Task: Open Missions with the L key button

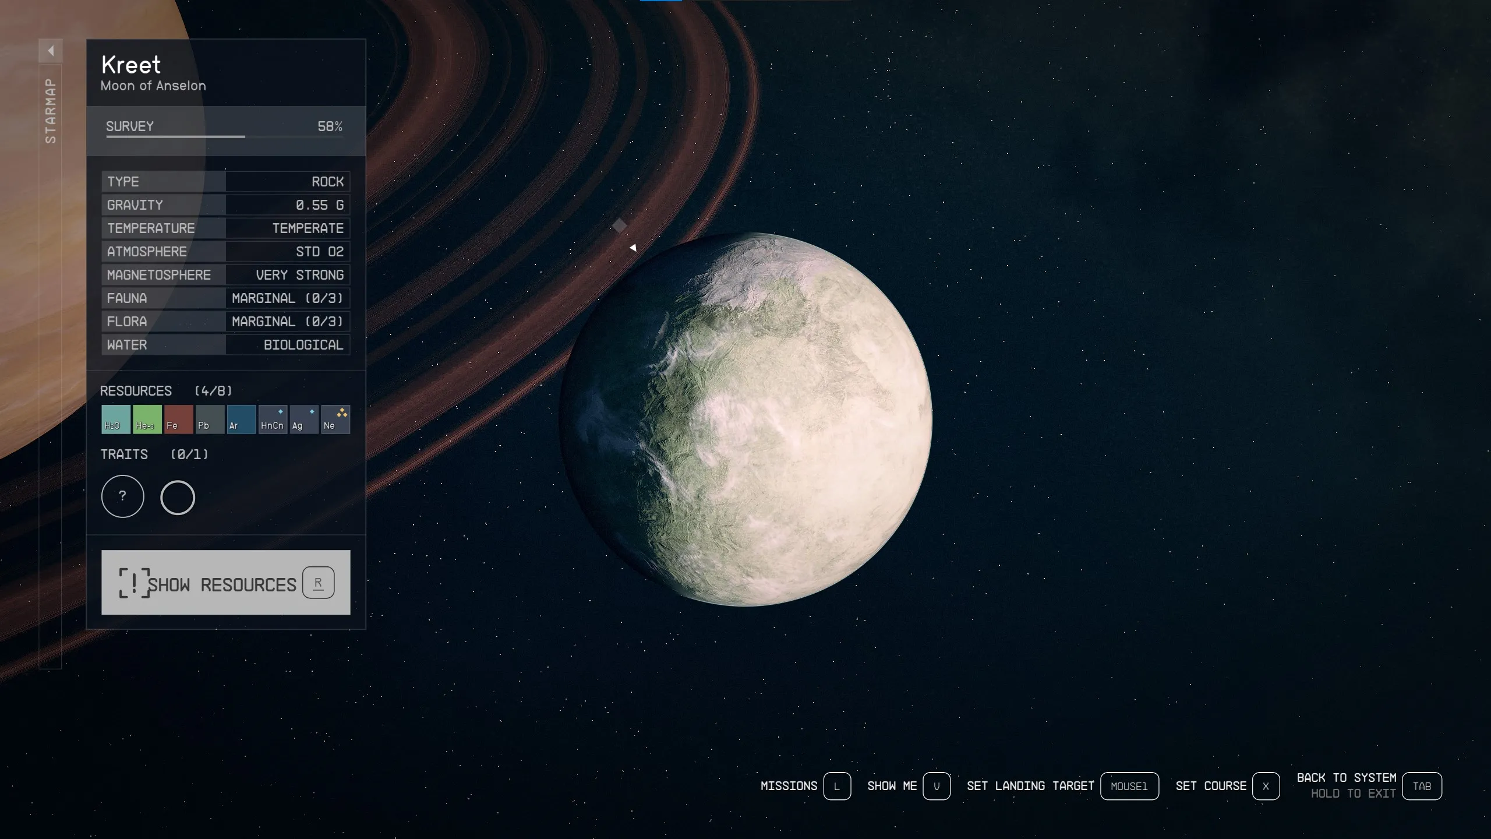Action: click(x=837, y=787)
